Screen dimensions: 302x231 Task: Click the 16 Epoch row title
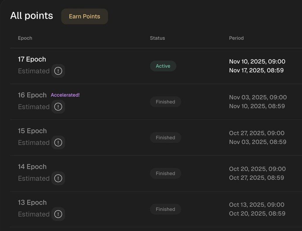32,95
